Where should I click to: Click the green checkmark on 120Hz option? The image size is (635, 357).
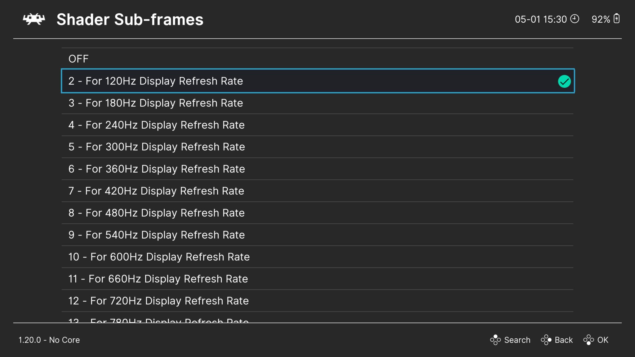(x=565, y=81)
